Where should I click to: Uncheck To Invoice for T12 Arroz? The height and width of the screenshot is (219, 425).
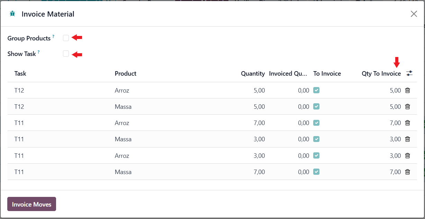[316, 90]
